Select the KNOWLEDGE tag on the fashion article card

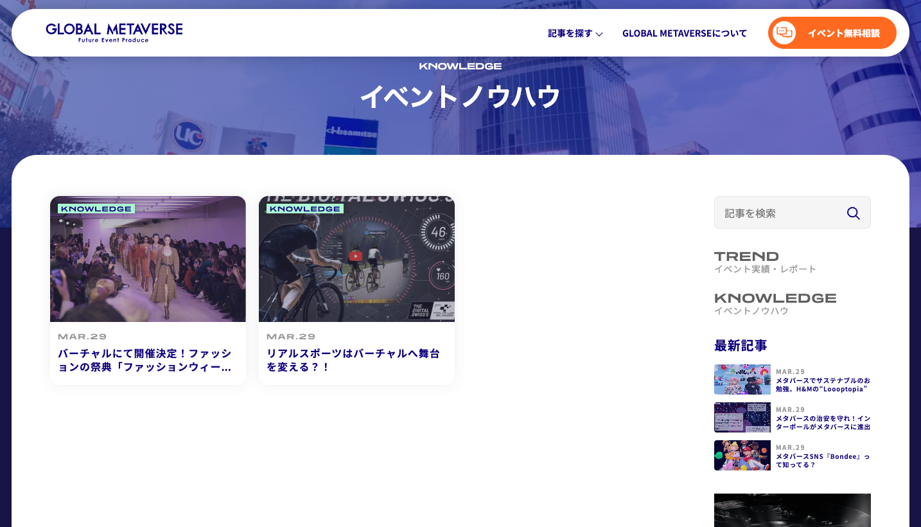pos(96,208)
